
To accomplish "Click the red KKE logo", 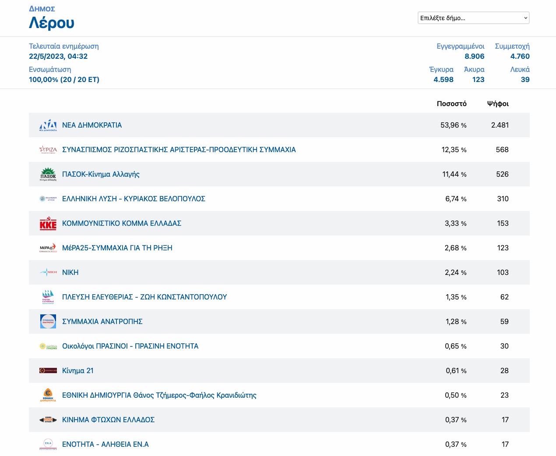I will pos(48,223).
